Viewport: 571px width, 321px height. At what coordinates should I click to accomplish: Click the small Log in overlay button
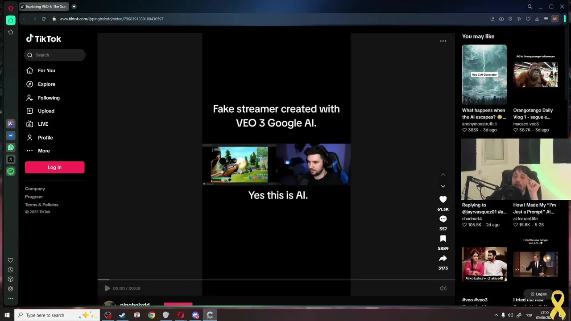pos(539,294)
